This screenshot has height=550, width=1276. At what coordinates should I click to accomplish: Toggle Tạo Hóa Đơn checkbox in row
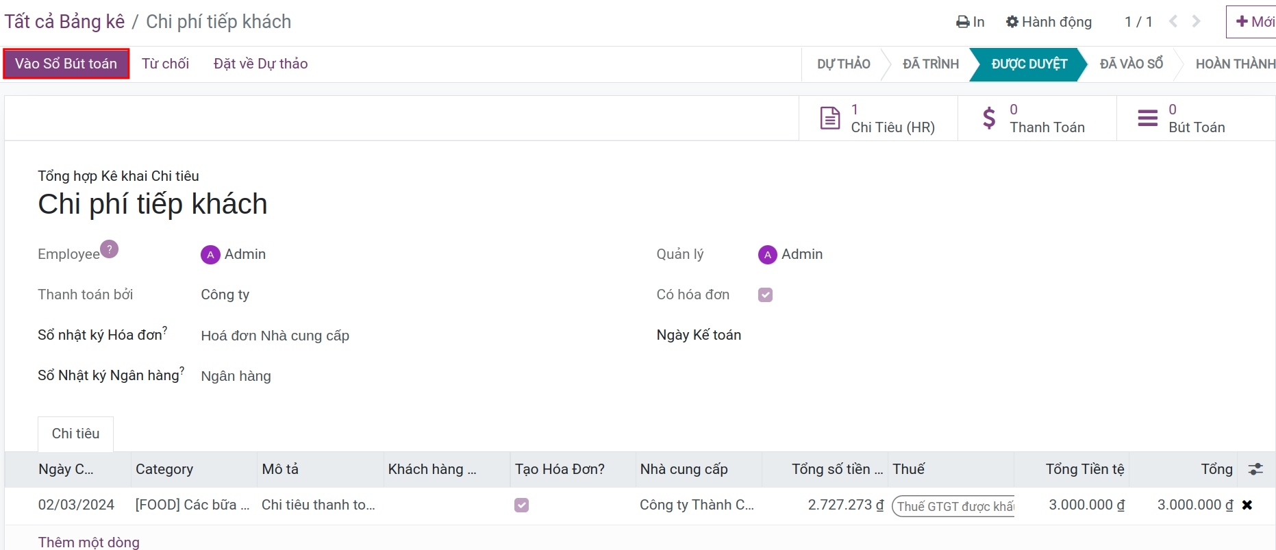pos(522,505)
